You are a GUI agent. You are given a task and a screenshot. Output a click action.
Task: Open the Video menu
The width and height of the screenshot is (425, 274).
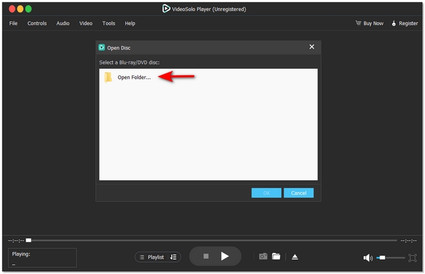[86, 23]
